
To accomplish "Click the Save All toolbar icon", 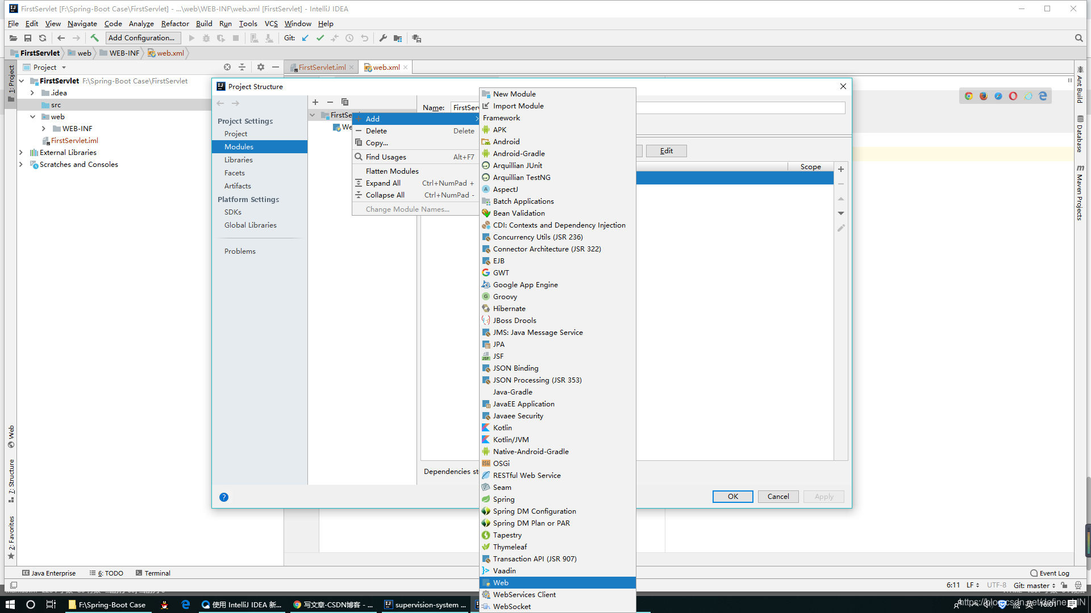I will [x=28, y=38].
